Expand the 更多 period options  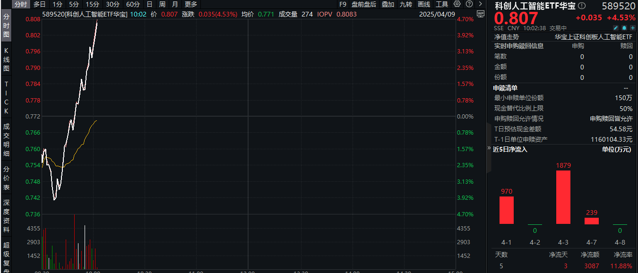click(x=190, y=4)
